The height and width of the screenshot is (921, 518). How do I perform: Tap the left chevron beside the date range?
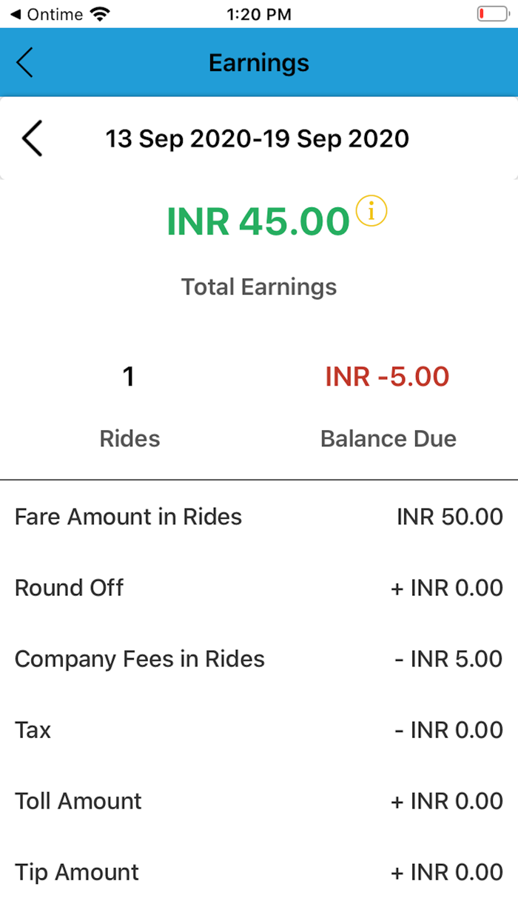point(32,138)
